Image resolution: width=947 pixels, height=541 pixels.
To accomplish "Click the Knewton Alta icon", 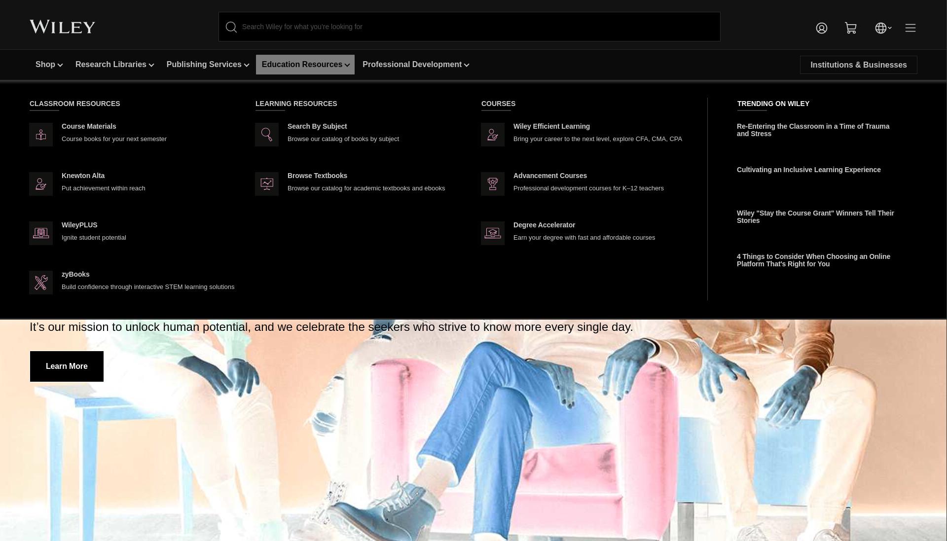I will tap(41, 184).
